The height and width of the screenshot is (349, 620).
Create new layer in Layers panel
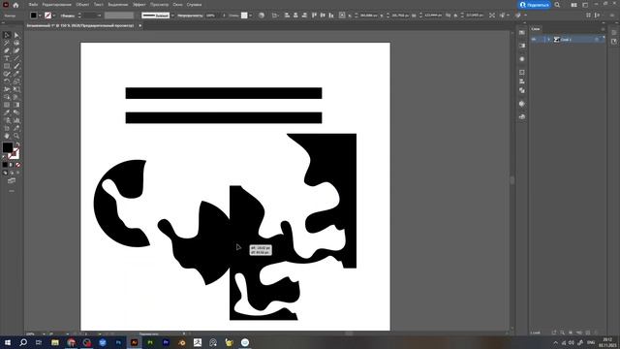pos(588,333)
